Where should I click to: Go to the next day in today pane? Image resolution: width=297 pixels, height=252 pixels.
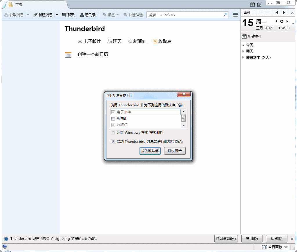(287, 21)
